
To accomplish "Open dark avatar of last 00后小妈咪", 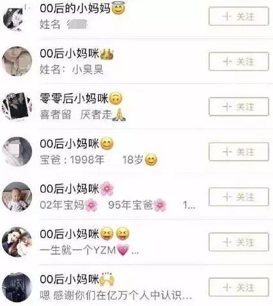I will point(17,287).
